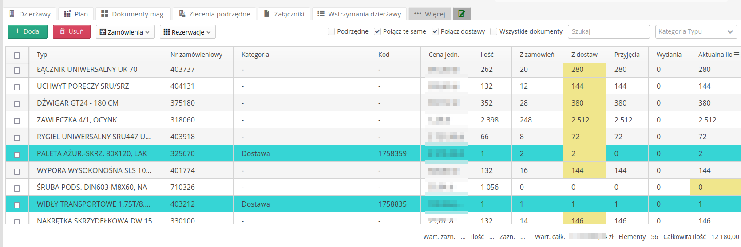741x247 pixels.
Task: Switch to the Dzierżawy tab
Action: tap(30, 14)
